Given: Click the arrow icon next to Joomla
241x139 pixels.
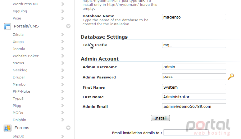Looking at the screenshot, I should click(x=62, y=49).
